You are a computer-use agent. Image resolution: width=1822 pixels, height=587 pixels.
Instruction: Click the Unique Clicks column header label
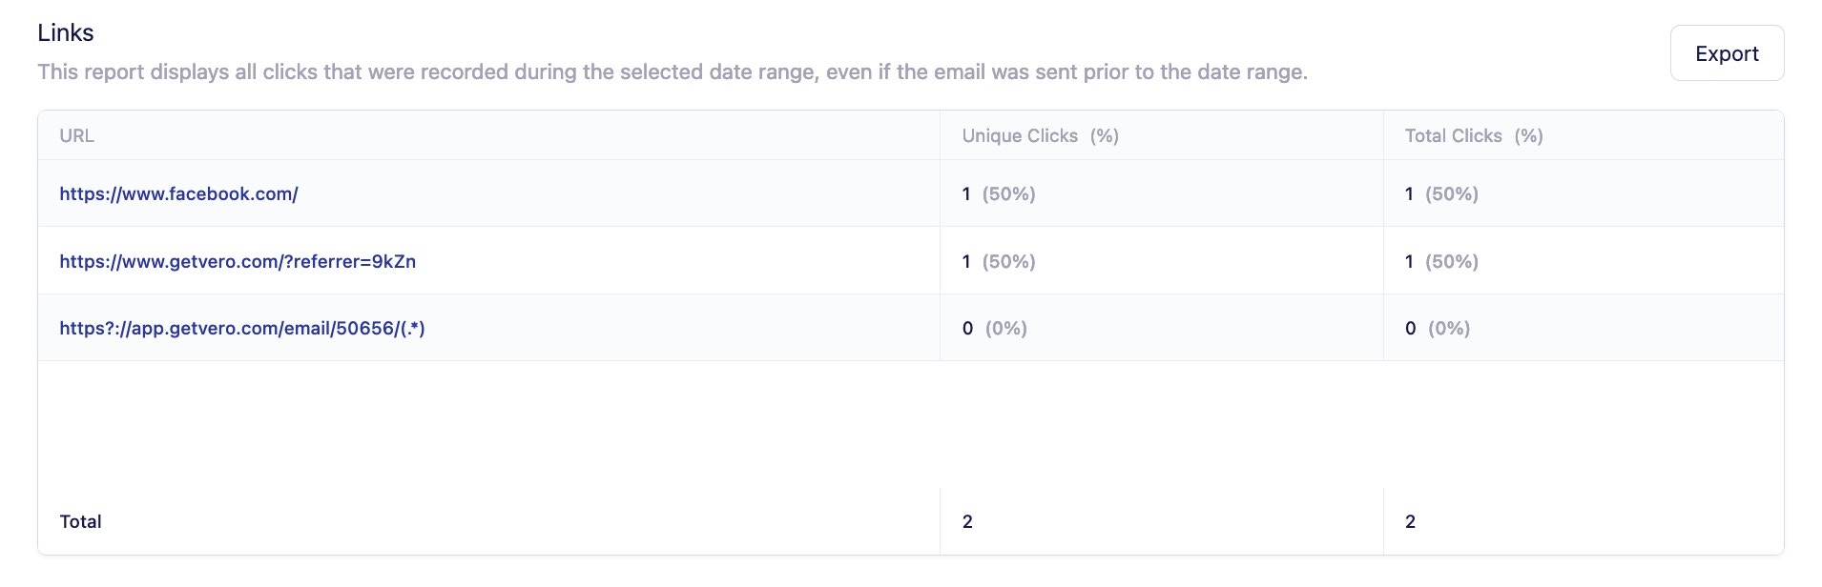coord(1019,135)
